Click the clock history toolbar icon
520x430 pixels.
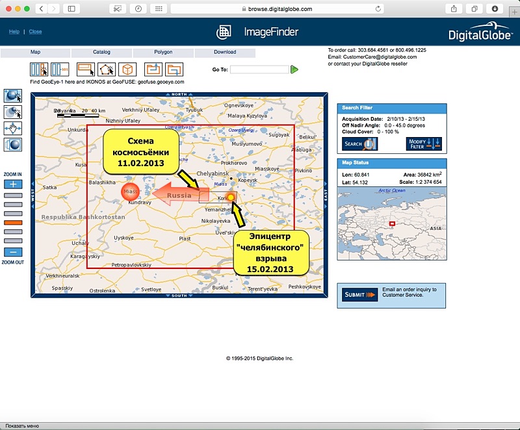click(x=138, y=8)
